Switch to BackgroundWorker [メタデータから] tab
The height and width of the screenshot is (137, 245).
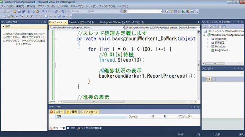pos(122,22)
